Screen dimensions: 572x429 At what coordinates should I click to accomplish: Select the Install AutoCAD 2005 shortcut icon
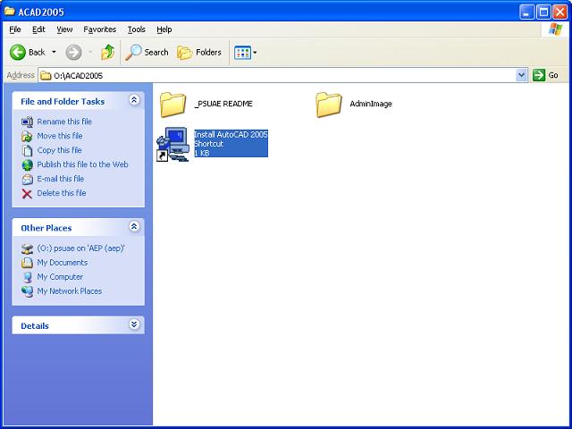172,144
